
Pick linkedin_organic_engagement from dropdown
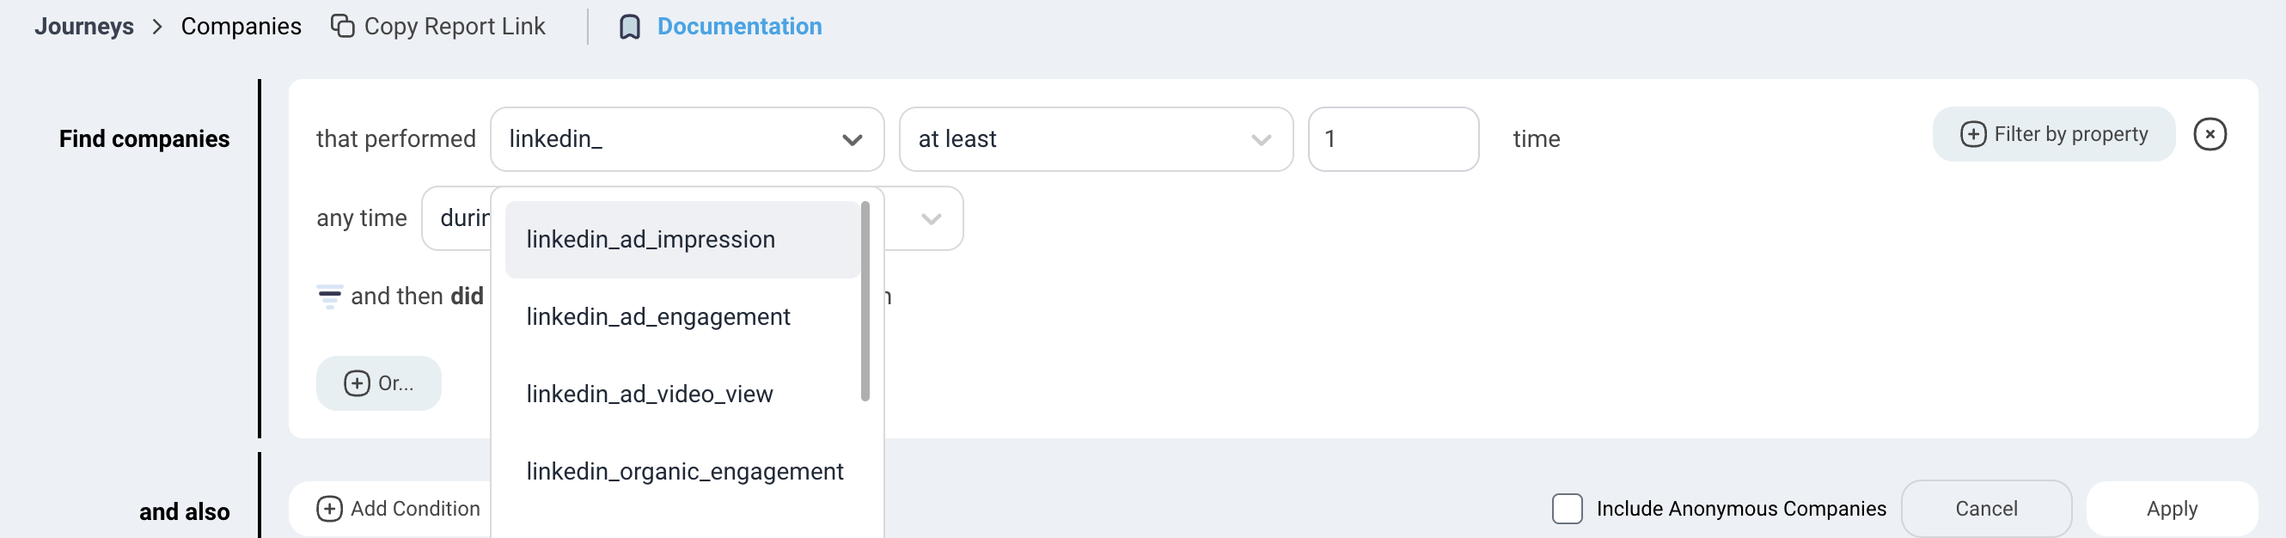(x=684, y=472)
